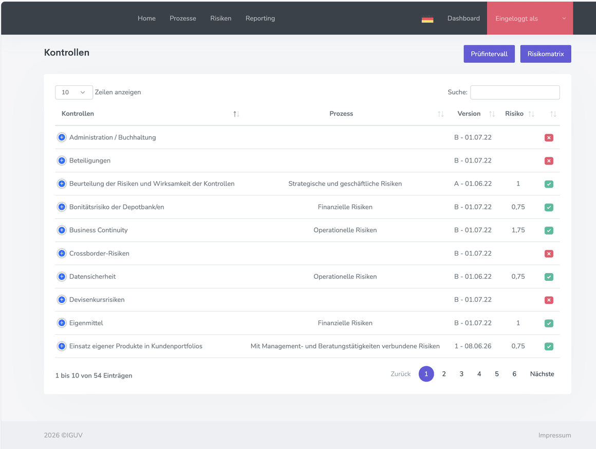Click Strategische und geschäftliche Risiken cell
This screenshot has height=449, width=596.
345,184
